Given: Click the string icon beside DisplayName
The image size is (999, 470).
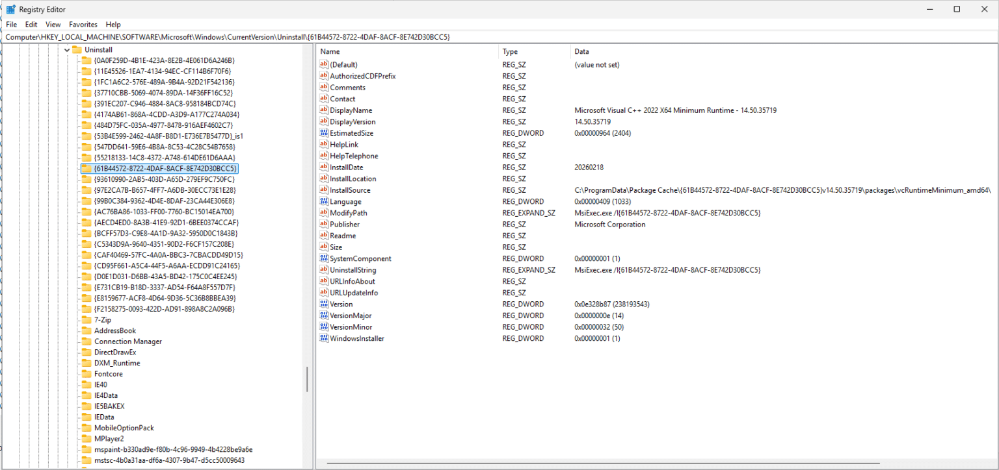Looking at the screenshot, I should click(324, 110).
